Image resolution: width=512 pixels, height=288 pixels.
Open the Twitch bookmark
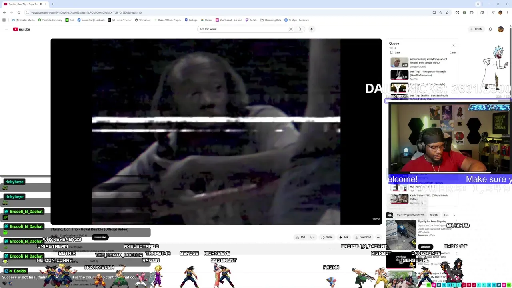pos(251,20)
